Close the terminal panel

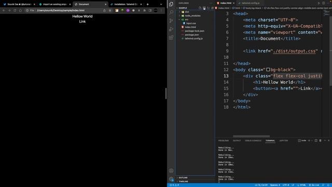tap(329, 140)
